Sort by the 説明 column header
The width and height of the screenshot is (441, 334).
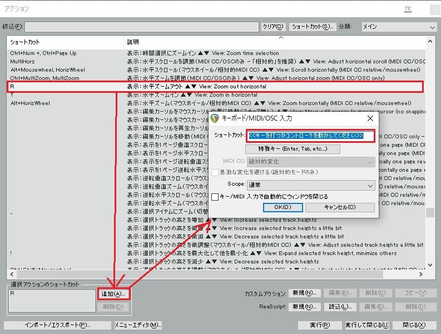[274, 42]
